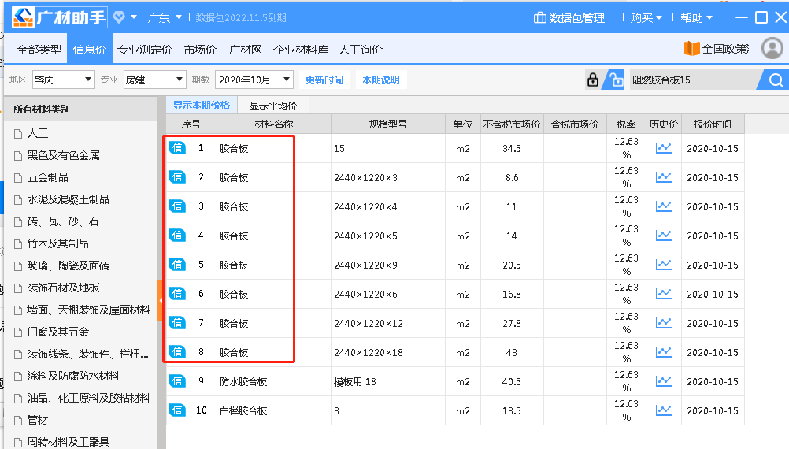View price history chart for 2440×1220×5

(x=663, y=236)
